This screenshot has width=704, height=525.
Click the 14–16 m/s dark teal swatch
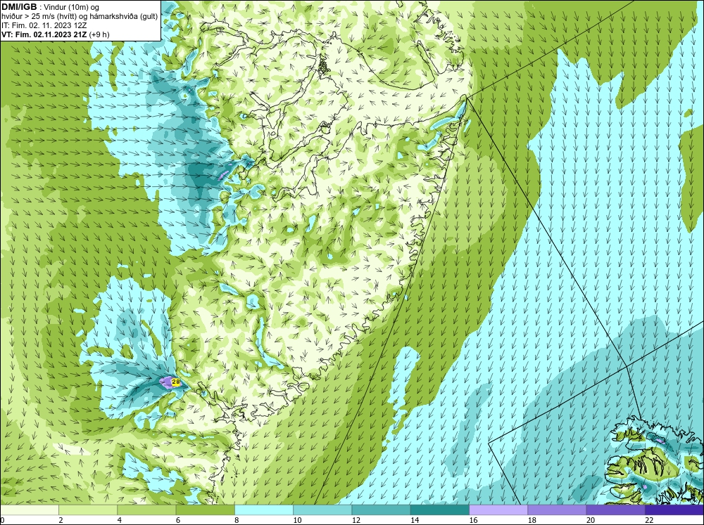440,510
